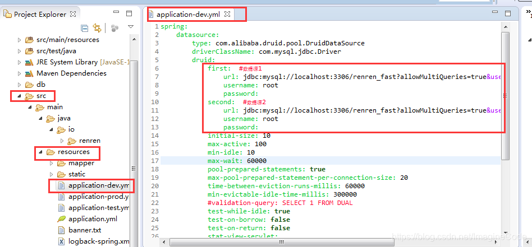Close the application-dev.yml editor tab

pos(227,14)
